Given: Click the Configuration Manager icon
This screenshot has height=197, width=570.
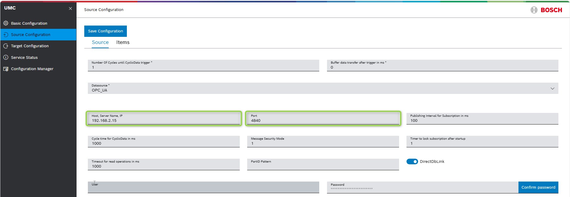Looking at the screenshot, I should click(6, 69).
